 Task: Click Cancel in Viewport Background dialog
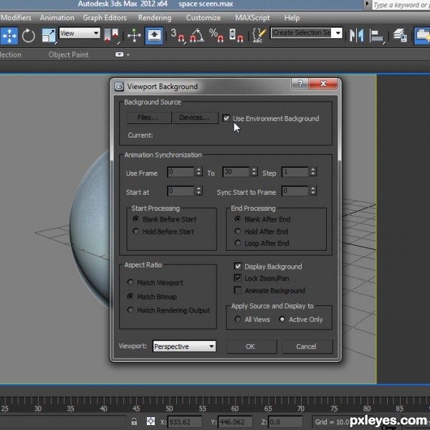(x=307, y=346)
